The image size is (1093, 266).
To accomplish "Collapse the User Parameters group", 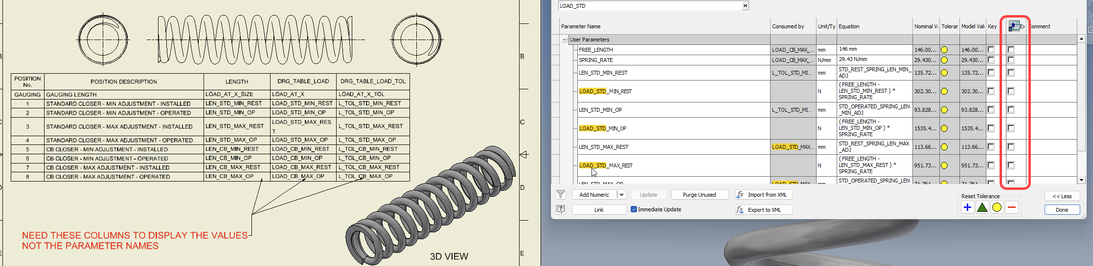I will point(564,40).
